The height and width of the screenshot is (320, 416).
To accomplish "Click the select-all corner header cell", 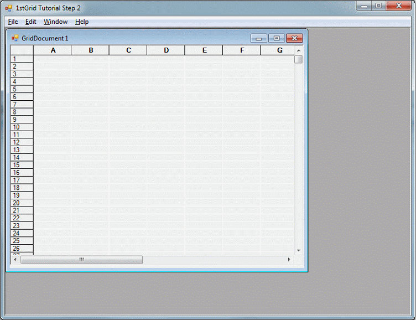I will coord(22,50).
